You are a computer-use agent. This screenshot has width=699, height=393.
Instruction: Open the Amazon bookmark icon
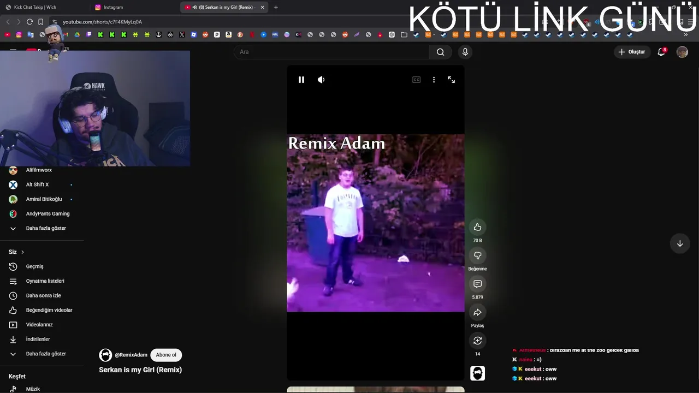(x=228, y=34)
